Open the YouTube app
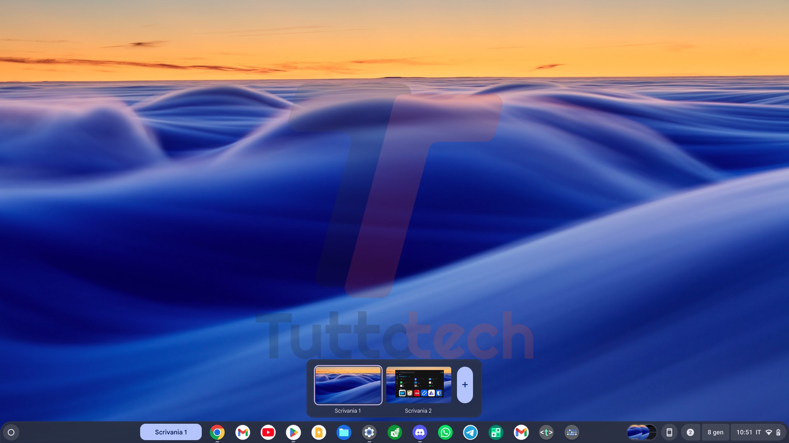This screenshot has width=789, height=443. pyautogui.click(x=268, y=432)
